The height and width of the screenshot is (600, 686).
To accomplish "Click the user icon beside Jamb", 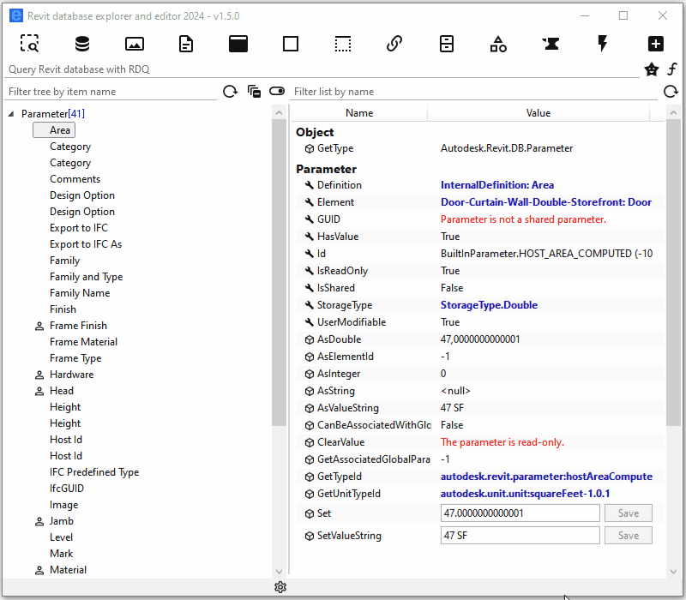I will pyautogui.click(x=39, y=521).
